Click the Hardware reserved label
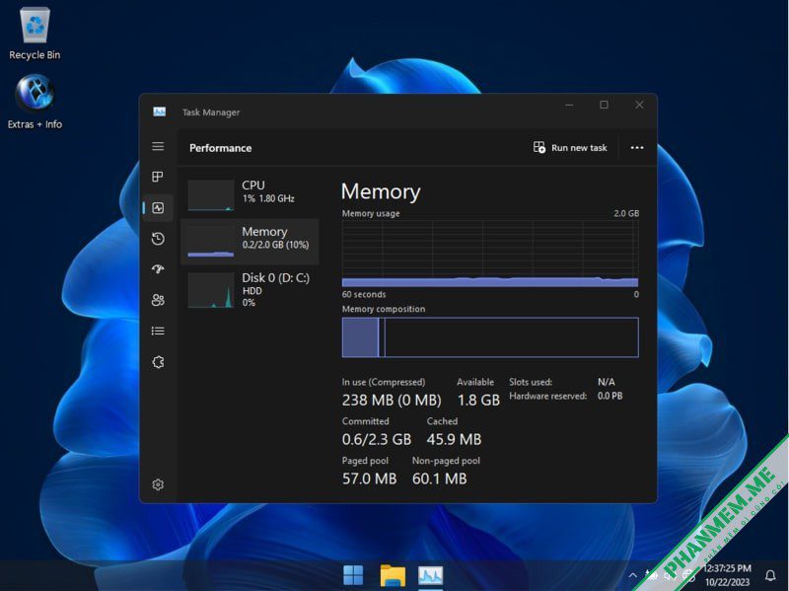789x591 pixels. pyautogui.click(x=548, y=397)
